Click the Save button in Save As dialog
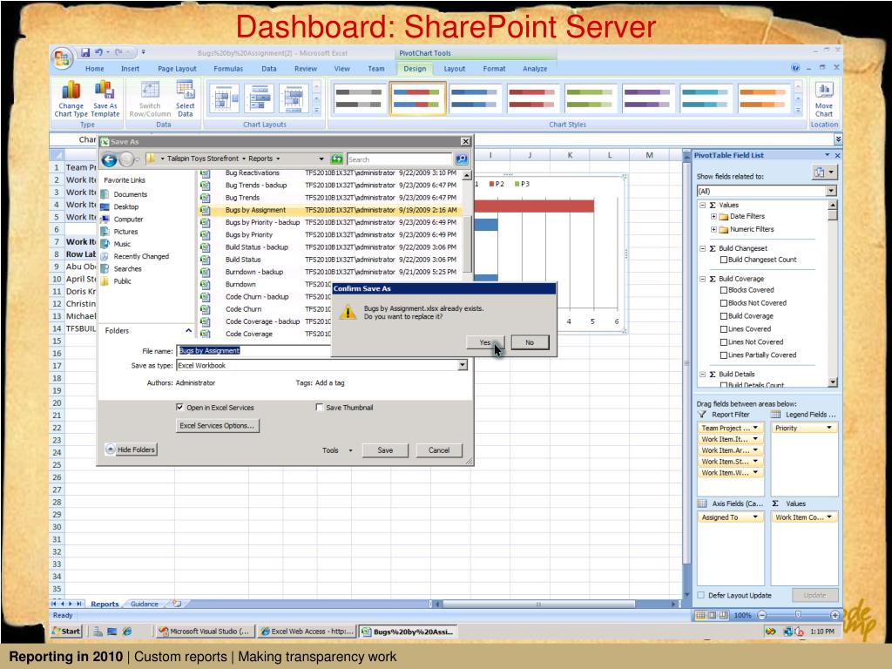 pos(385,450)
